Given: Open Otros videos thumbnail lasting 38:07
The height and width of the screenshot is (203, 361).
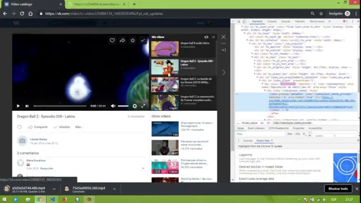Looking at the screenshot, I should click(165, 148).
